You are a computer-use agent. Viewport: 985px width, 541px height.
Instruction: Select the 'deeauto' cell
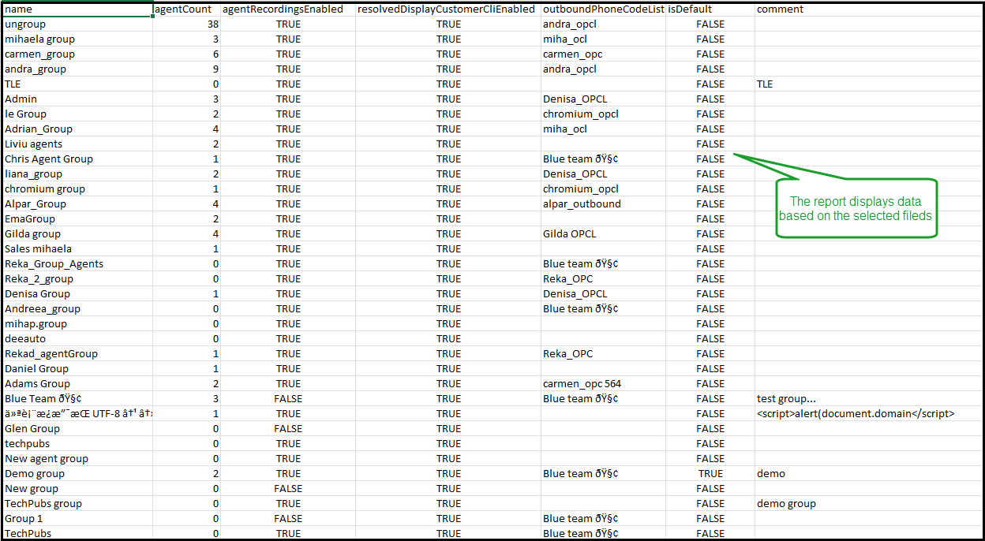[x=77, y=339]
